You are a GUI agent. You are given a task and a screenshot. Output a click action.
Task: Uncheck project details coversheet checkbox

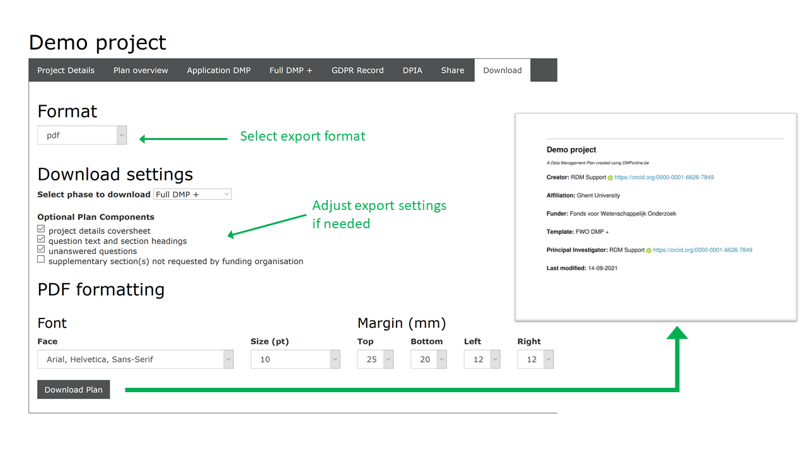pos(41,229)
